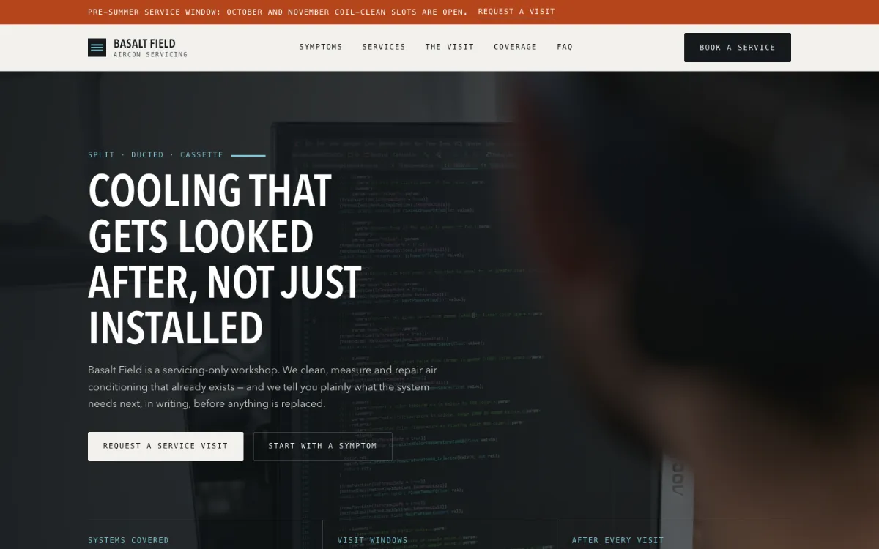Open the Coverage navigation link

click(x=515, y=47)
